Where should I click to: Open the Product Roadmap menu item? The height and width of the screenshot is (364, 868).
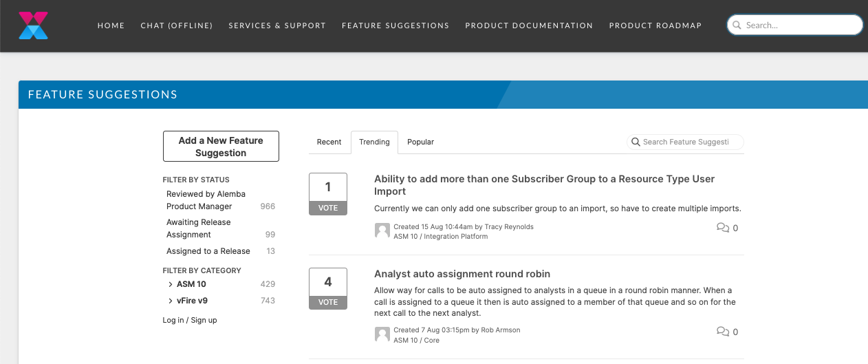tap(655, 25)
